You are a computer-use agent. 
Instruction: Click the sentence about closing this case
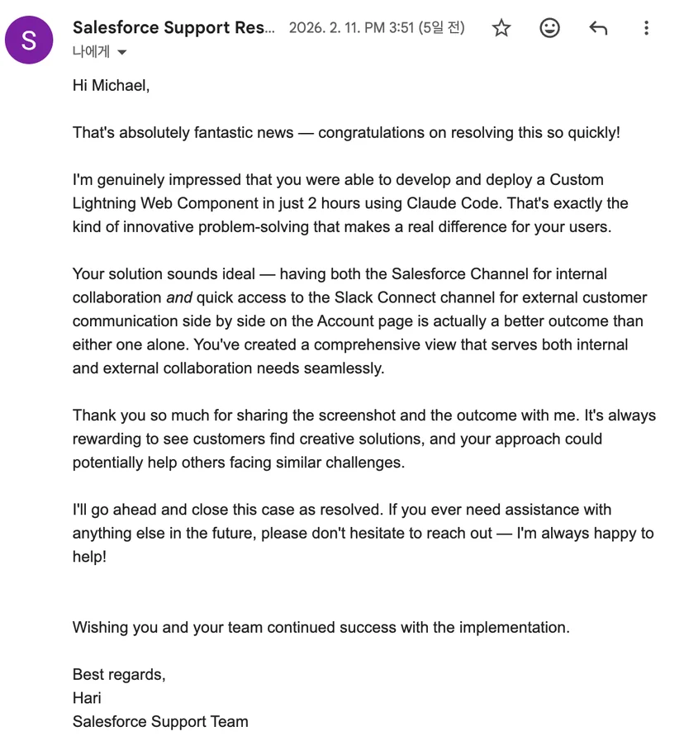tap(227, 510)
